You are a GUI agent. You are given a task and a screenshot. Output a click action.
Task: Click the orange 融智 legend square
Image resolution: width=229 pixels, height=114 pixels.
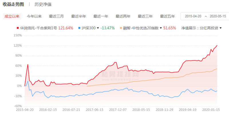121,28
